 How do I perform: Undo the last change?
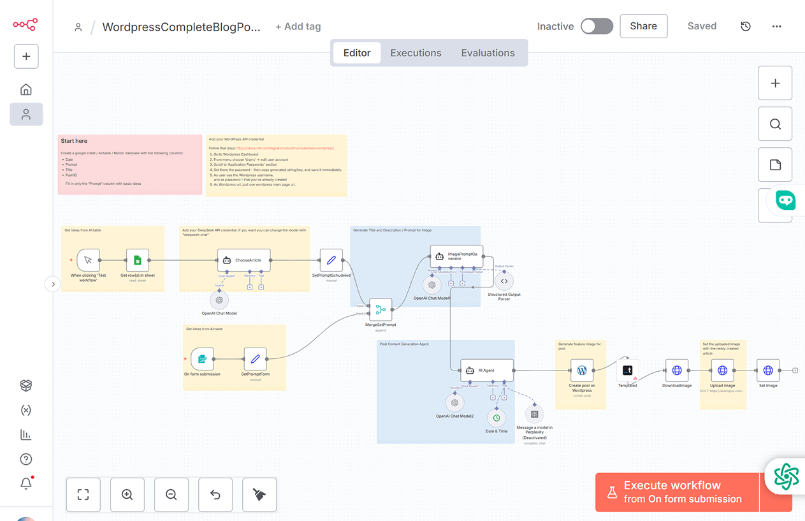tap(215, 494)
